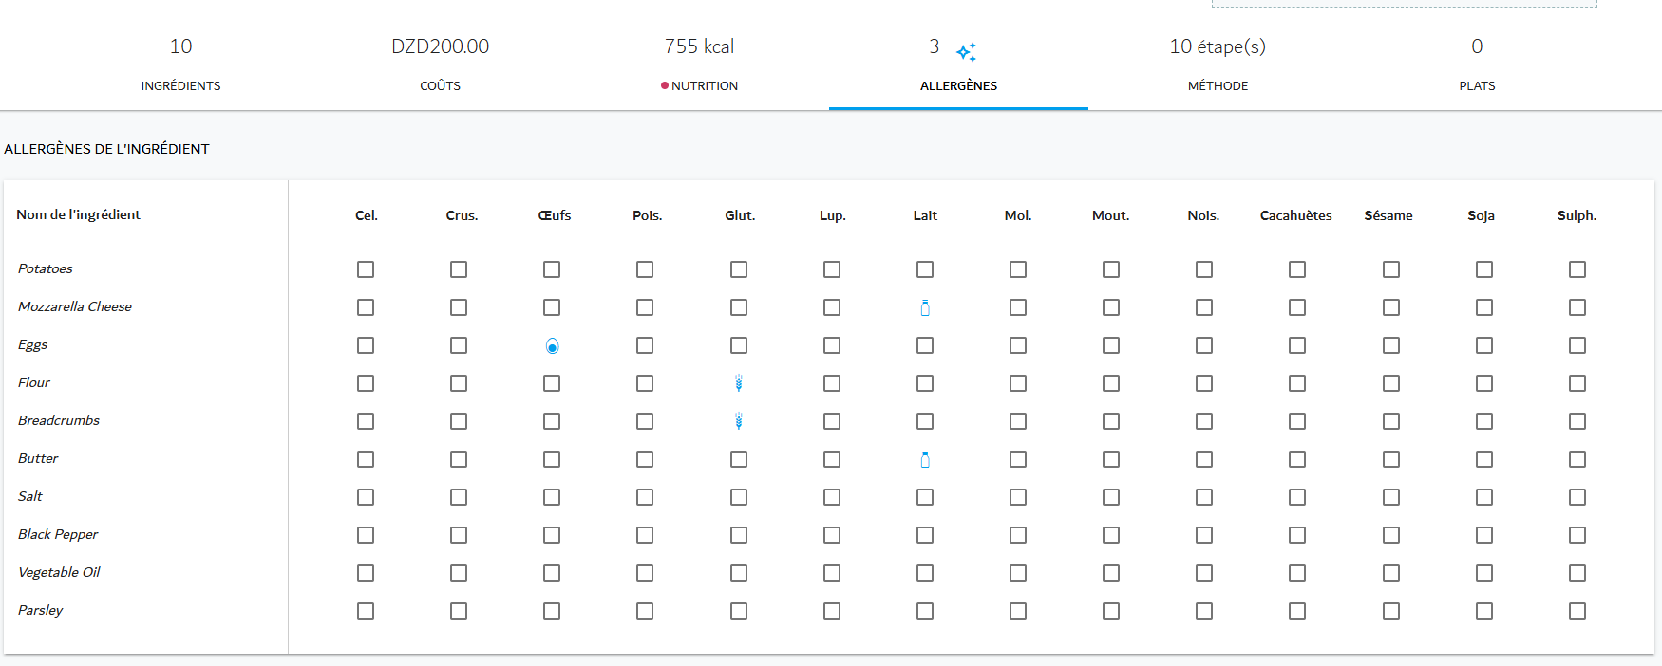The image size is (1662, 666).
Task: Click the Mozzarella Cheese ingredient name
Action: coord(75,306)
